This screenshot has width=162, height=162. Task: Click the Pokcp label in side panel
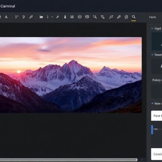click(157, 80)
